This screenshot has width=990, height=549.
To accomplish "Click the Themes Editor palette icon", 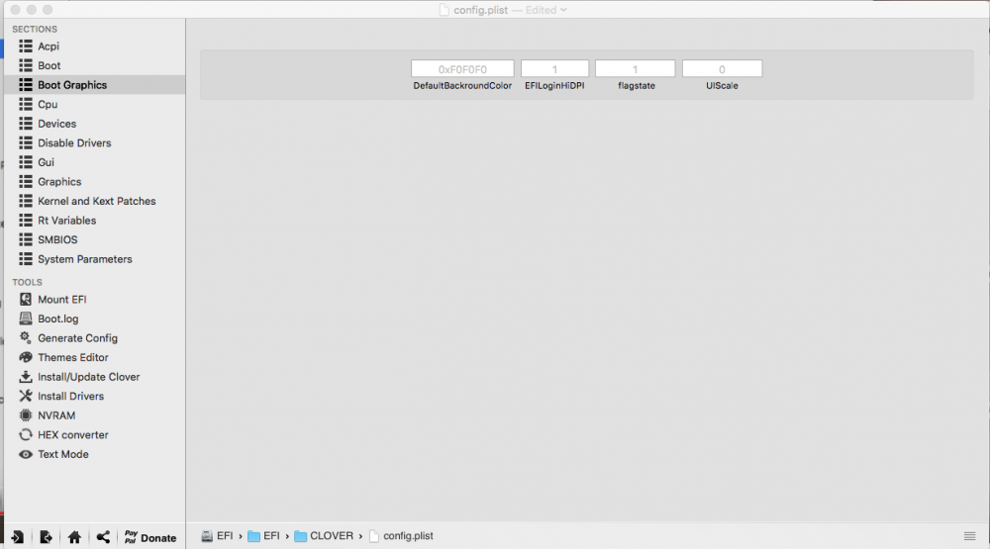I will [x=26, y=357].
